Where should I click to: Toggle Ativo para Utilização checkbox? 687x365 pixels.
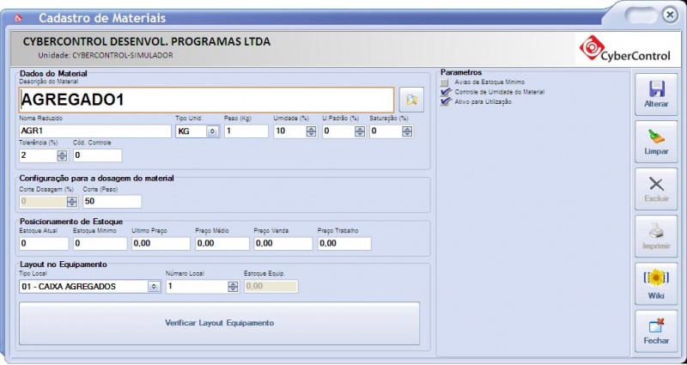tap(446, 101)
